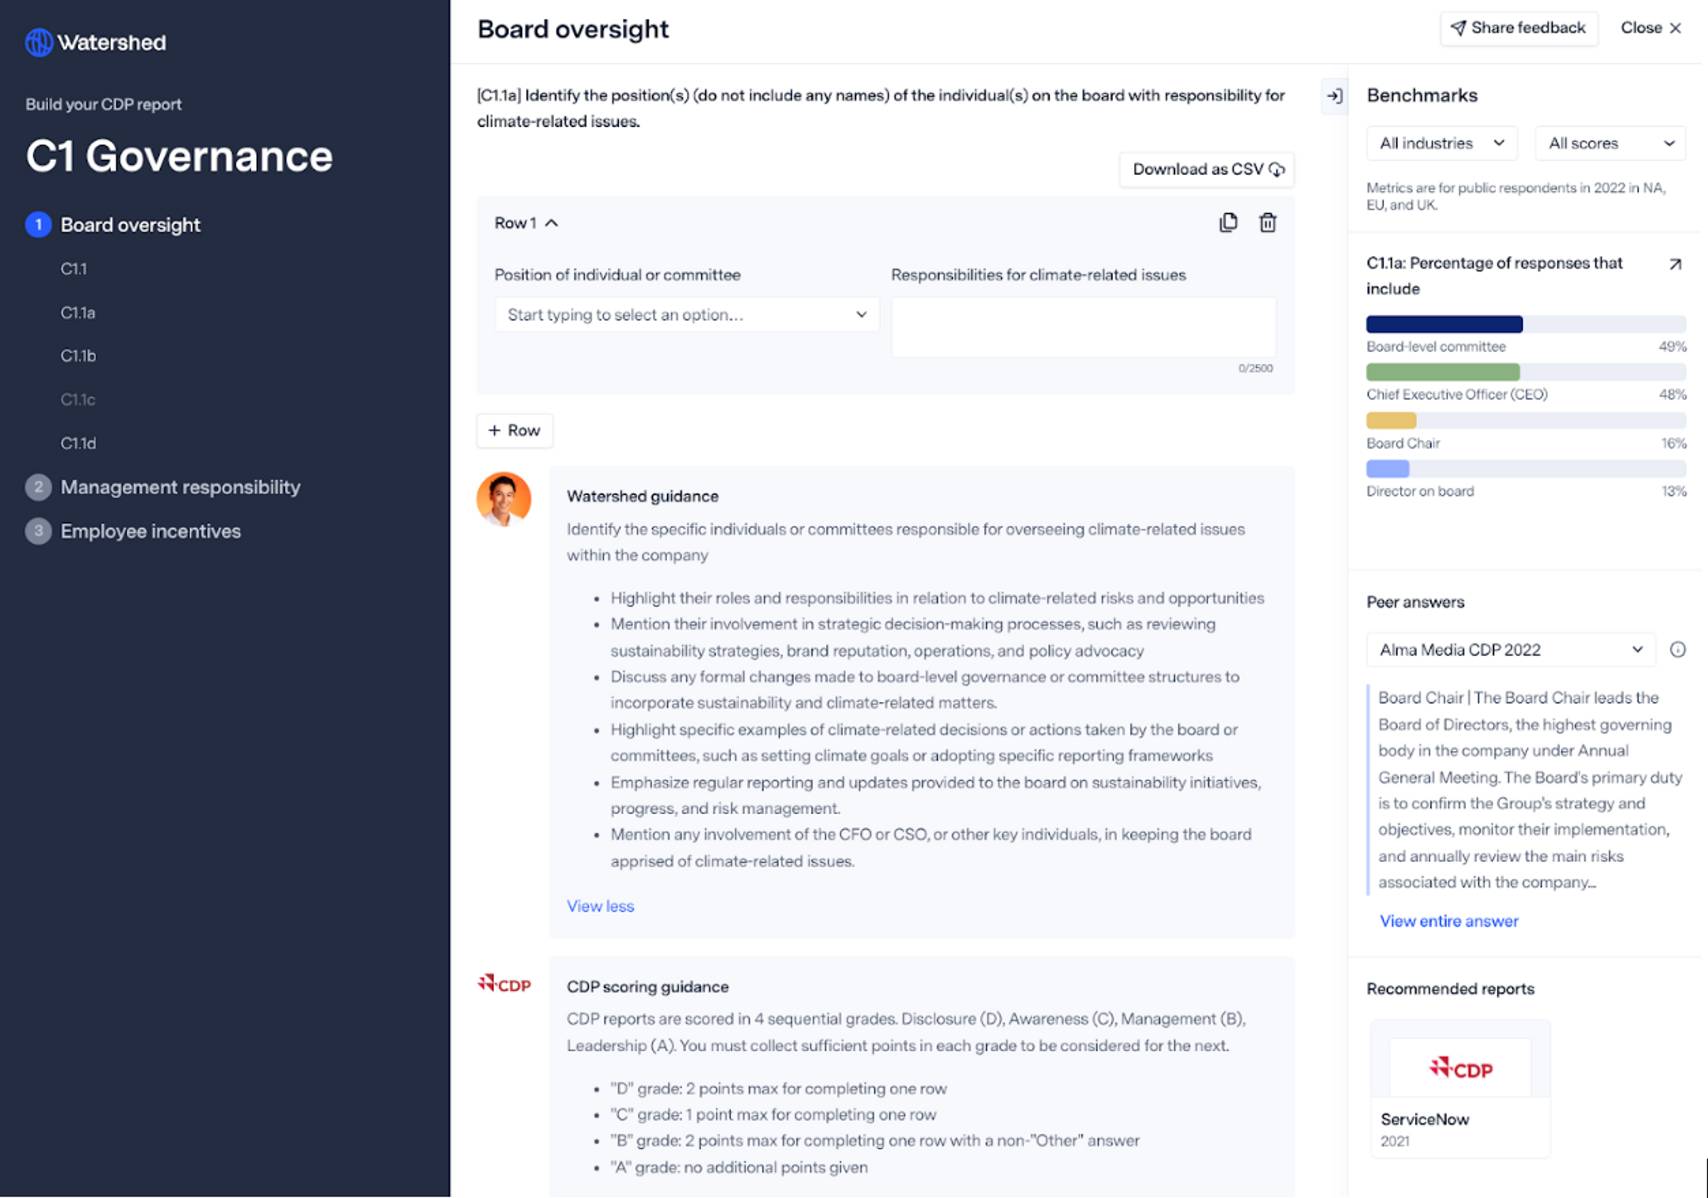Screen dimensions: 1708x1198
Task: Click Add Row button below Row 1
Action: (x=514, y=430)
